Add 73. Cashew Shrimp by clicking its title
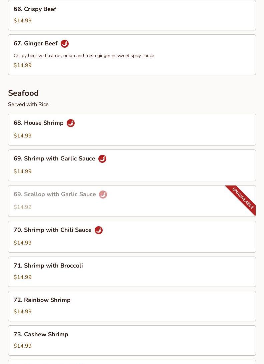This screenshot has width=264, height=364. coord(41,334)
